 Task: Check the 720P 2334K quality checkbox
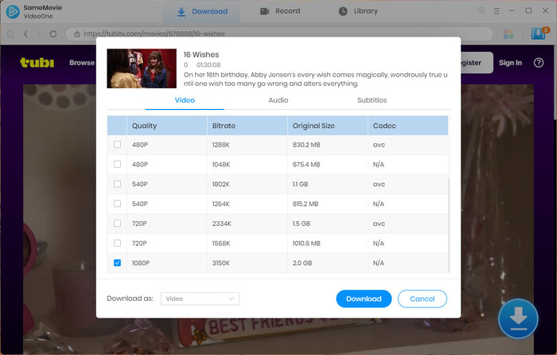click(x=118, y=224)
